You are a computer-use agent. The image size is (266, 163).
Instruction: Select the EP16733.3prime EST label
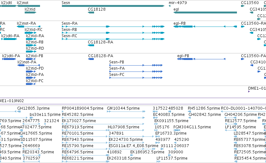(171, 133)
